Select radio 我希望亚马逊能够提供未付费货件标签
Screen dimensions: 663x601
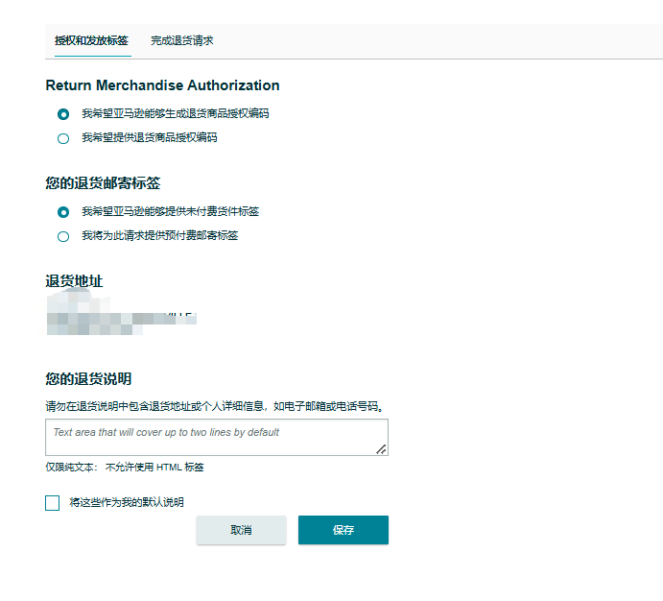63,212
